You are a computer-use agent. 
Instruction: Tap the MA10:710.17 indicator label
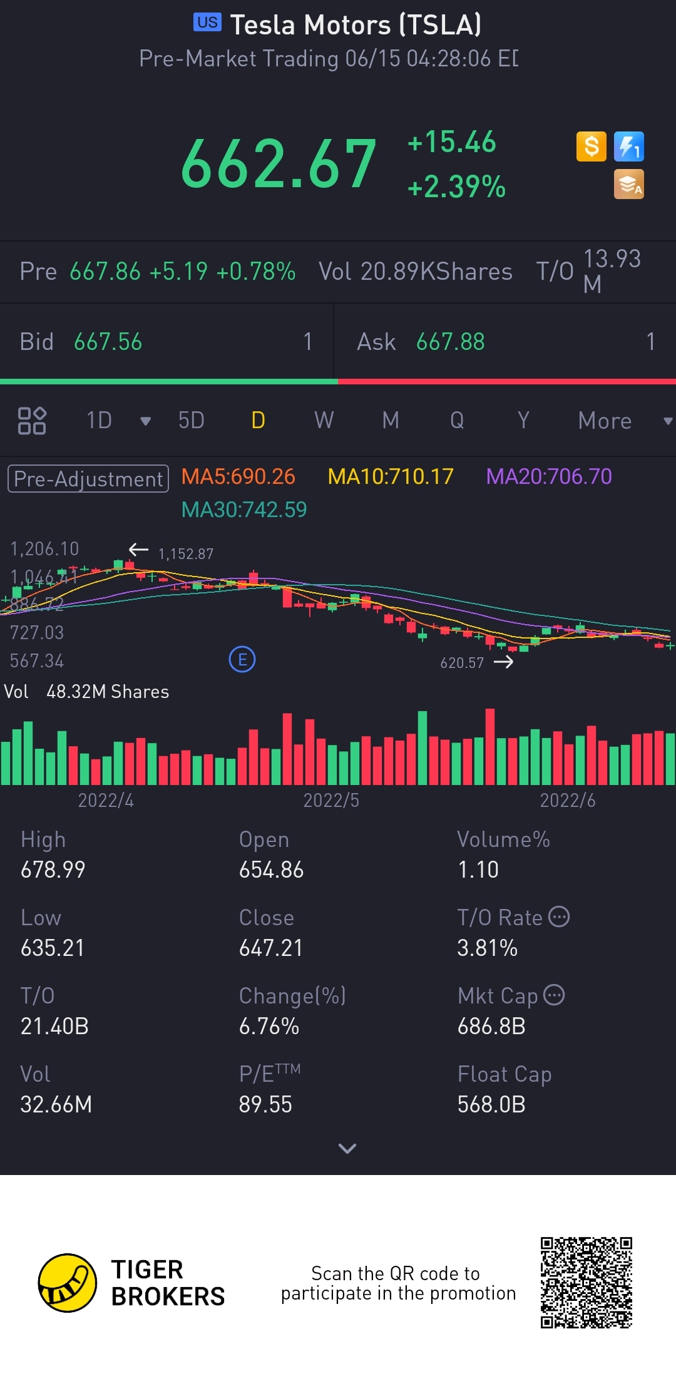coord(391,477)
